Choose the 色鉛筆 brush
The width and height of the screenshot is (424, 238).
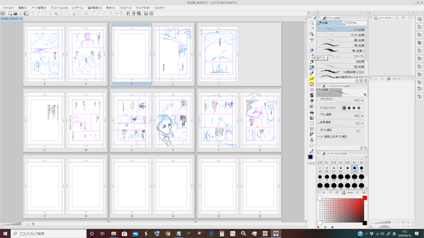point(341,61)
